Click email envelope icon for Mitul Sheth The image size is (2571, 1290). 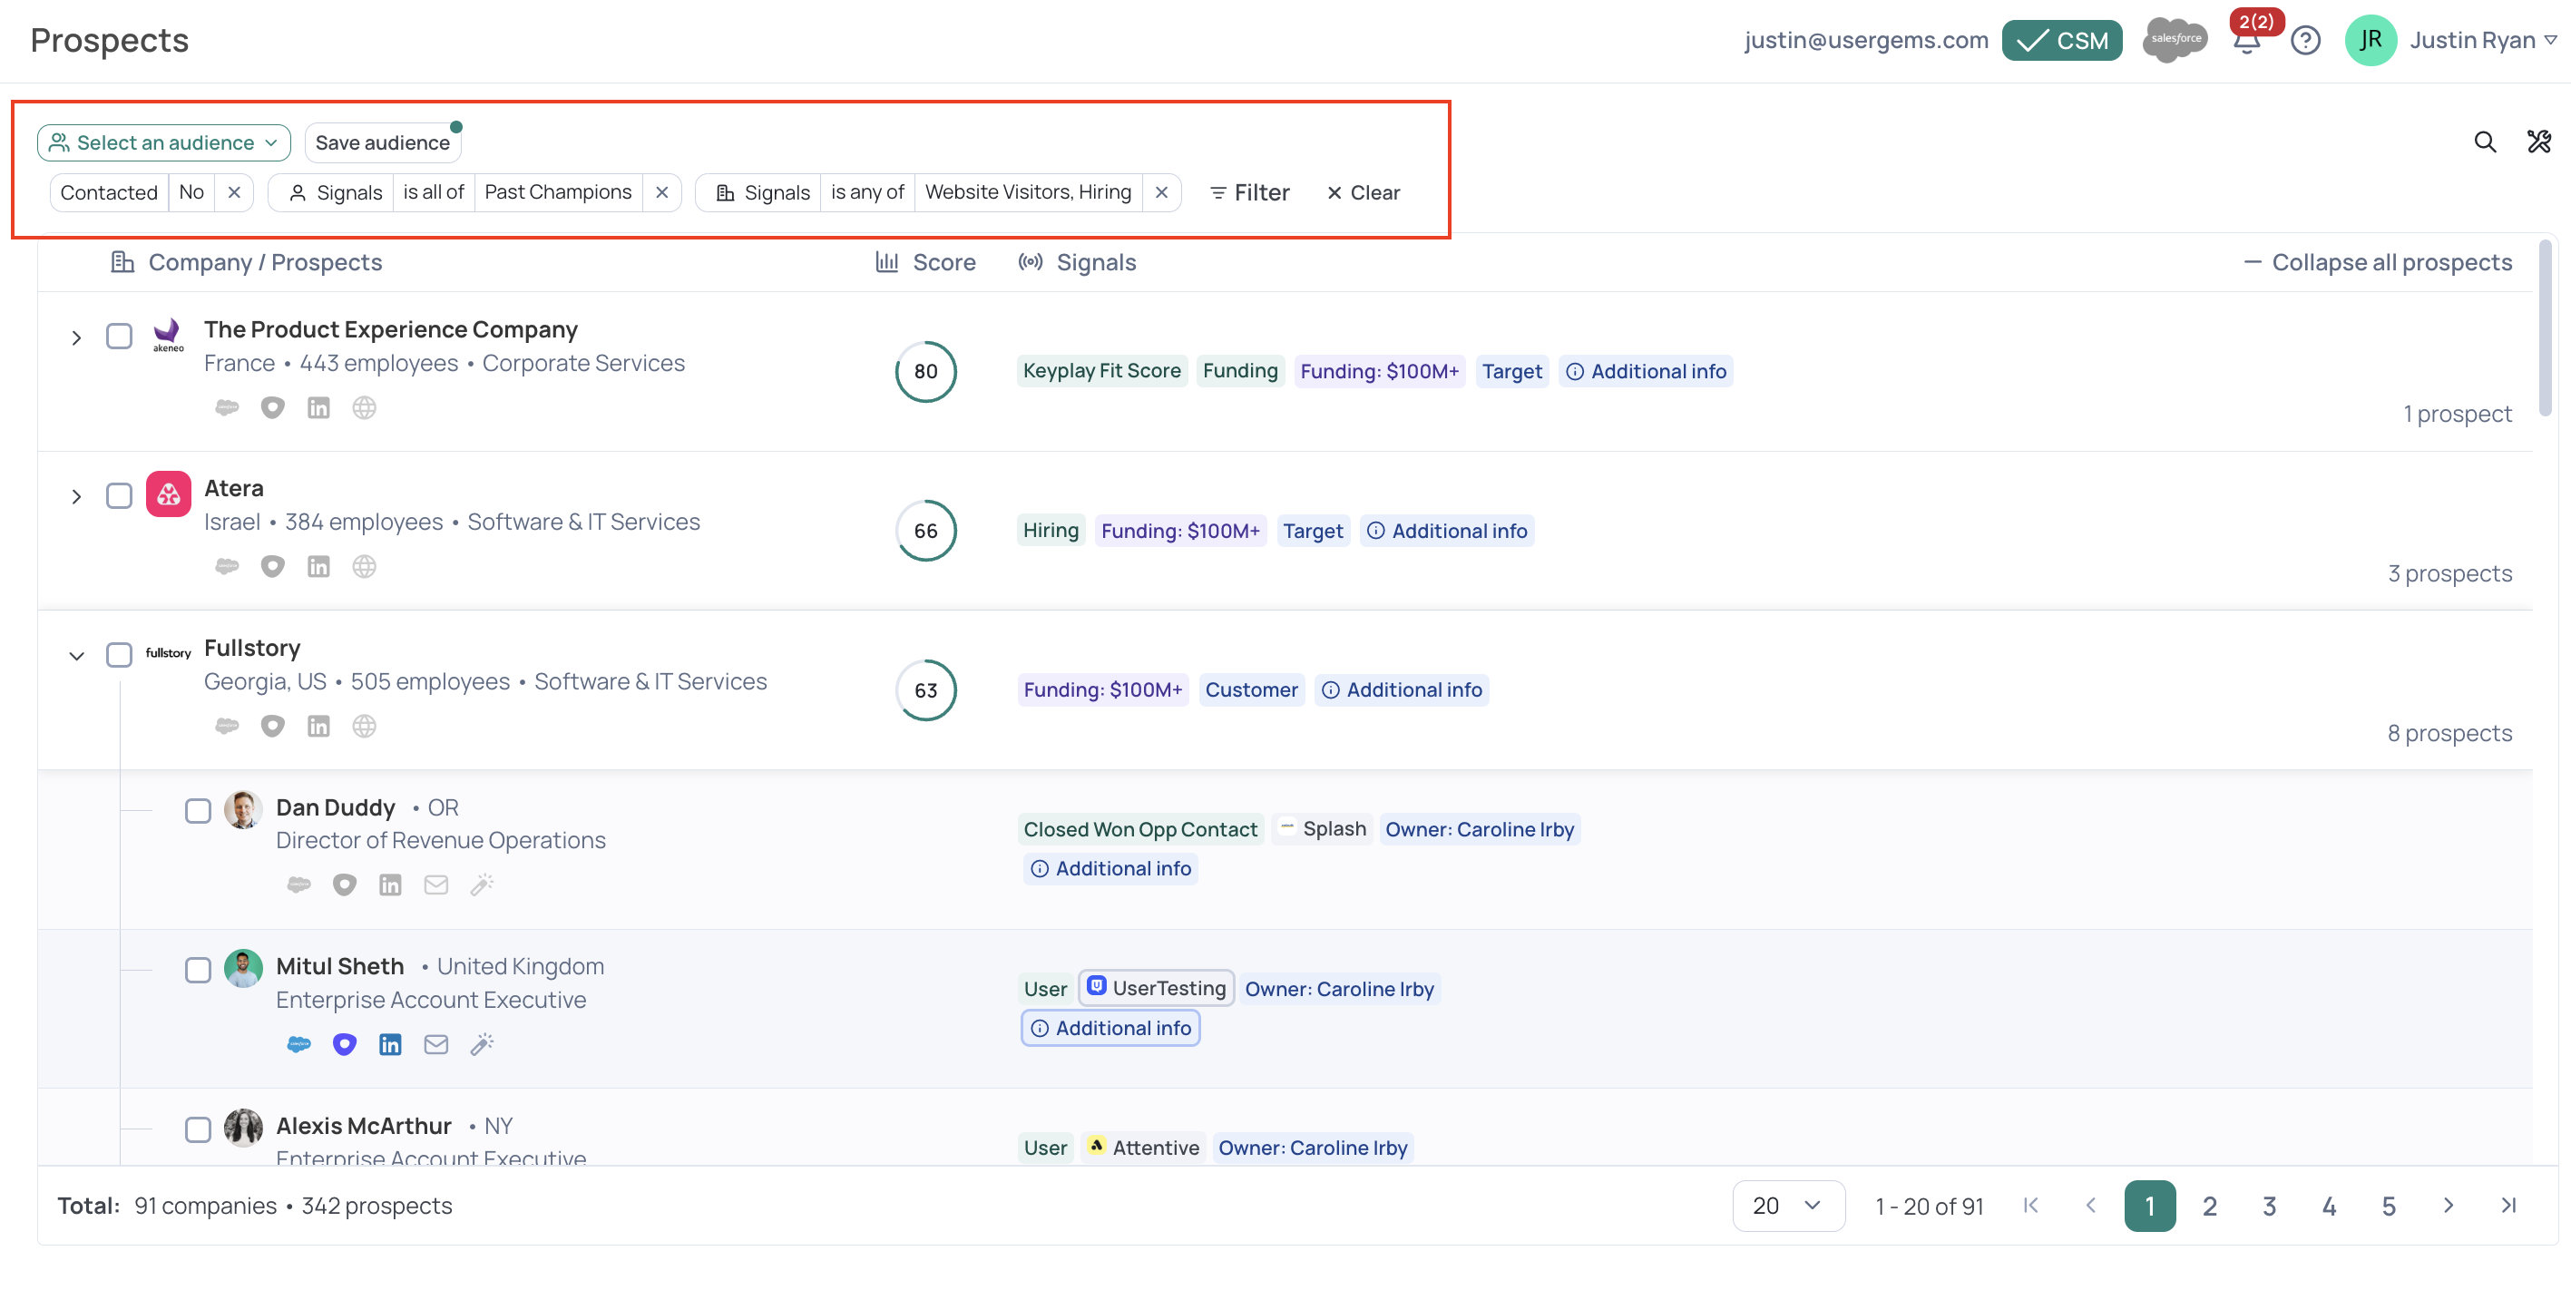click(x=436, y=1043)
